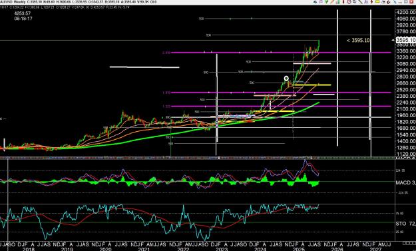Click the red circular clock toolbar icon
The width and height of the screenshot is (416, 251).
click(x=349, y=1)
